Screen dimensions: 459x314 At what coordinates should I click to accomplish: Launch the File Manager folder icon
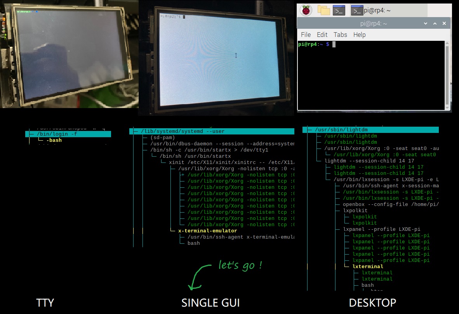323,10
